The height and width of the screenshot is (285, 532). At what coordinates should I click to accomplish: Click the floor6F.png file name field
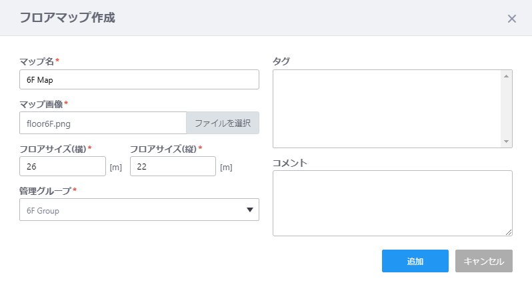click(x=103, y=123)
